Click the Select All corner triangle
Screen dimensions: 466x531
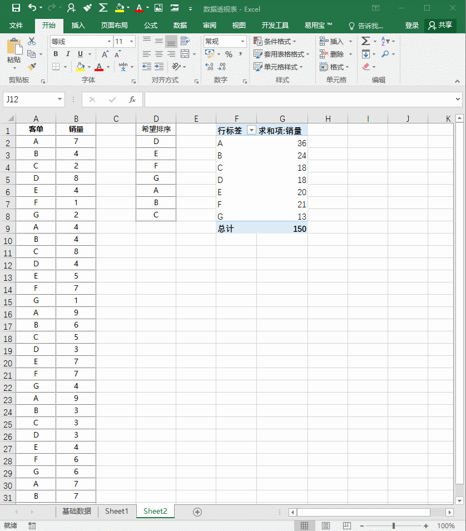pyautogui.click(x=10, y=118)
